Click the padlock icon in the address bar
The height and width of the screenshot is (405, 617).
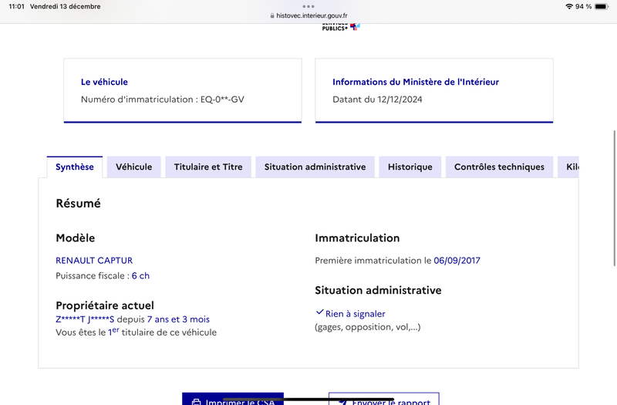272,15
